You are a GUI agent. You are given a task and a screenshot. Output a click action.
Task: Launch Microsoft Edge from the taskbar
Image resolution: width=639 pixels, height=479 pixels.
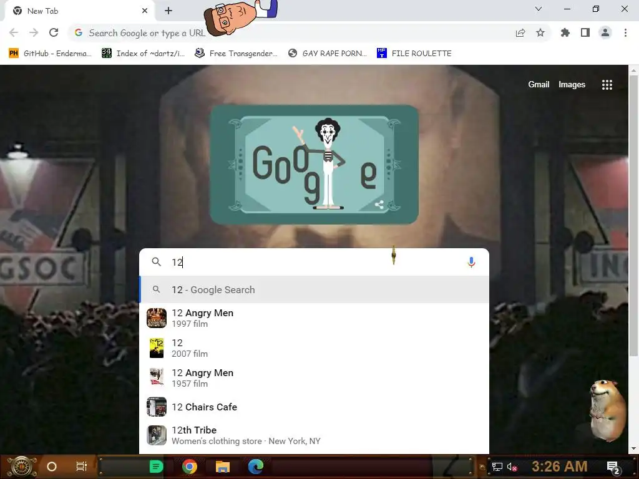click(x=255, y=467)
